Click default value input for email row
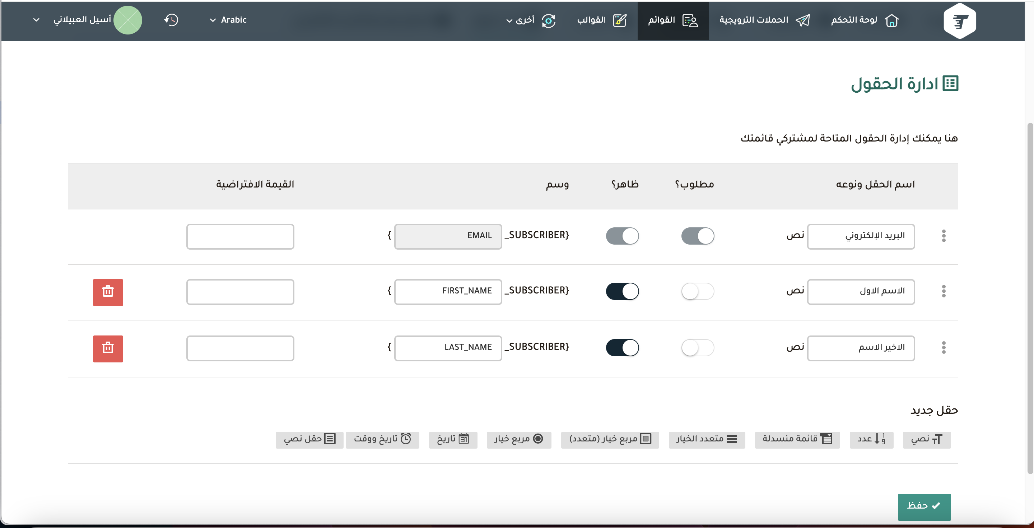Viewport: 1034px width, 528px height. [240, 236]
